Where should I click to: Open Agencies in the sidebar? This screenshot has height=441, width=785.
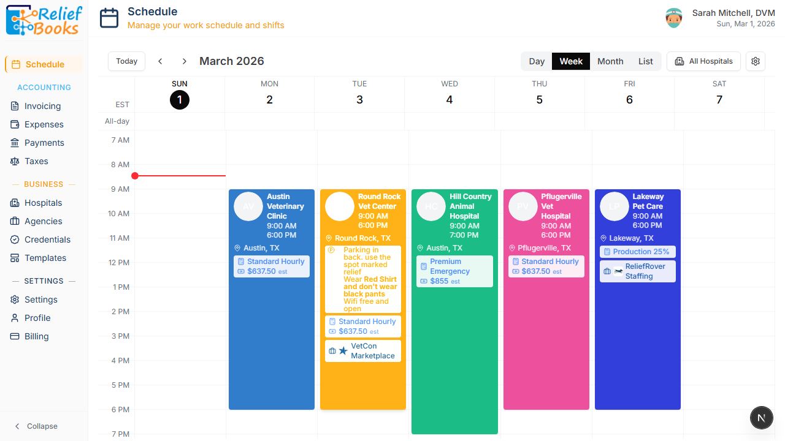coord(43,221)
